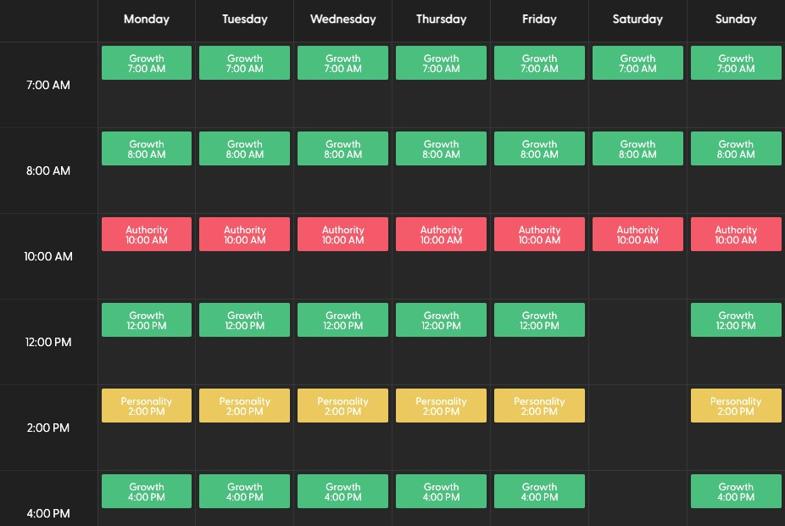The height and width of the screenshot is (526, 785).
Task: Select the empty Saturday 2:00 PM cell
Action: (x=637, y=428)
